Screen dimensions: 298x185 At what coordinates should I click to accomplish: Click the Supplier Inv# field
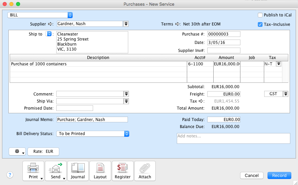224,51
